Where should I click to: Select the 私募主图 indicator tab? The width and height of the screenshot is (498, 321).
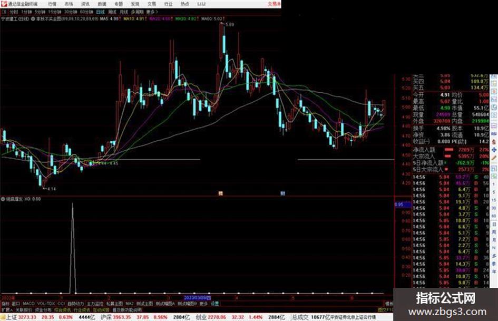[114, 304]
